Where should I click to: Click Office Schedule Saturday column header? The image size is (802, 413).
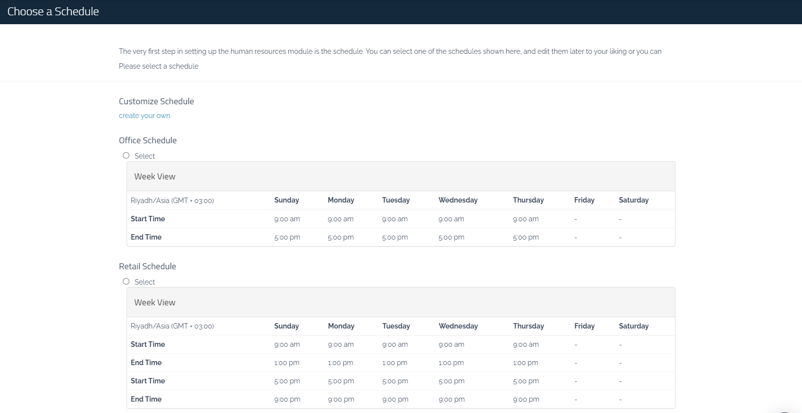[633, 200]
